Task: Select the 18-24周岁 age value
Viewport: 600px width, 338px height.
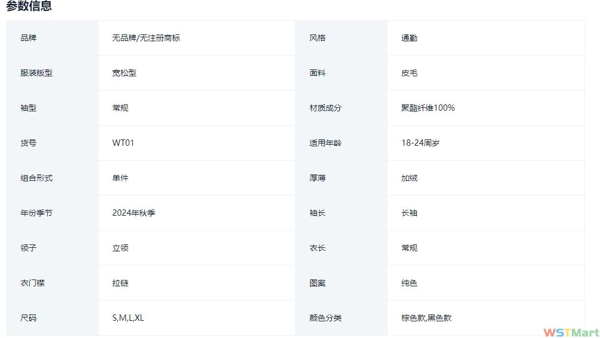Action: (420, 143)
